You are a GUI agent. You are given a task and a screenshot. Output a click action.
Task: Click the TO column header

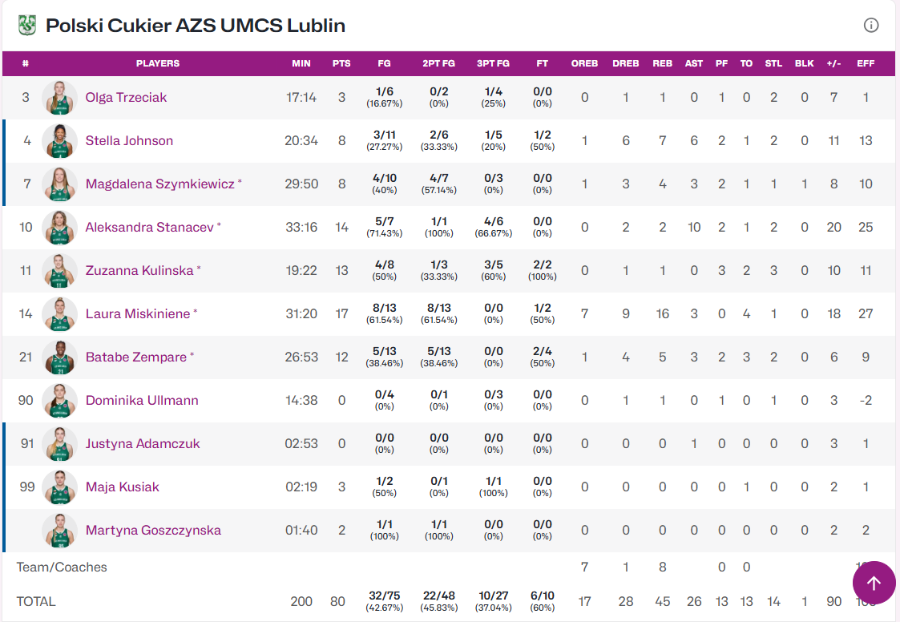point(746,63)
